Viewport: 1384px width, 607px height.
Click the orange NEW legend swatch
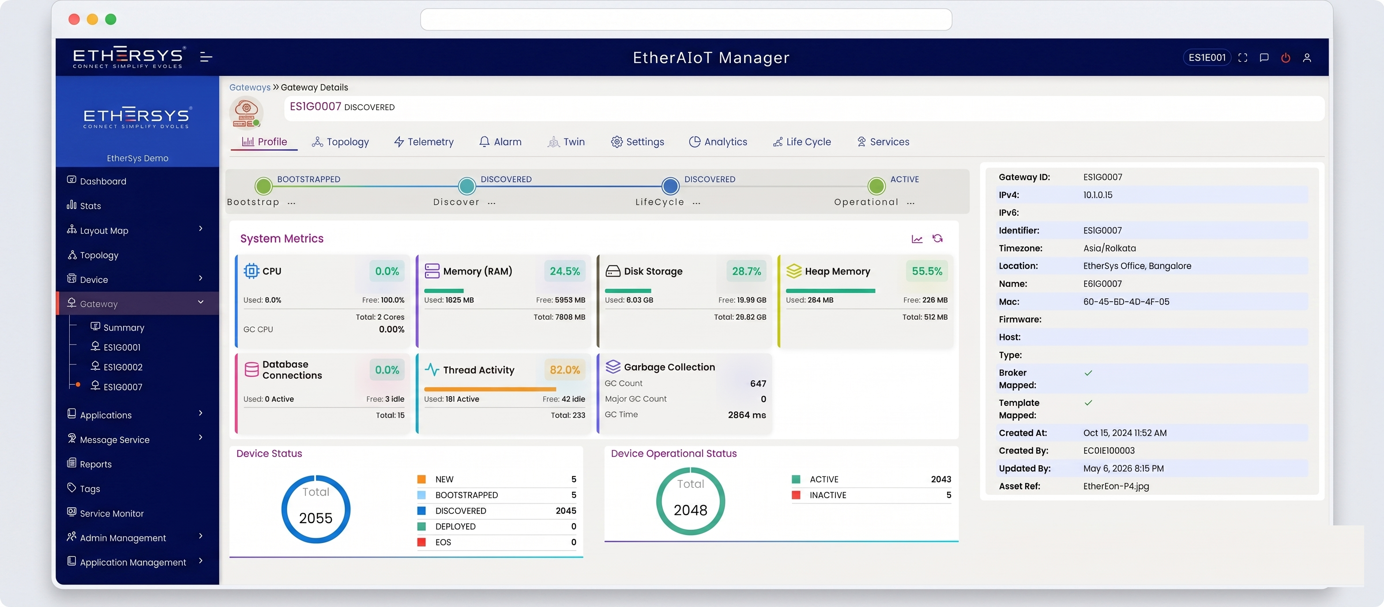tap(422, 479)
